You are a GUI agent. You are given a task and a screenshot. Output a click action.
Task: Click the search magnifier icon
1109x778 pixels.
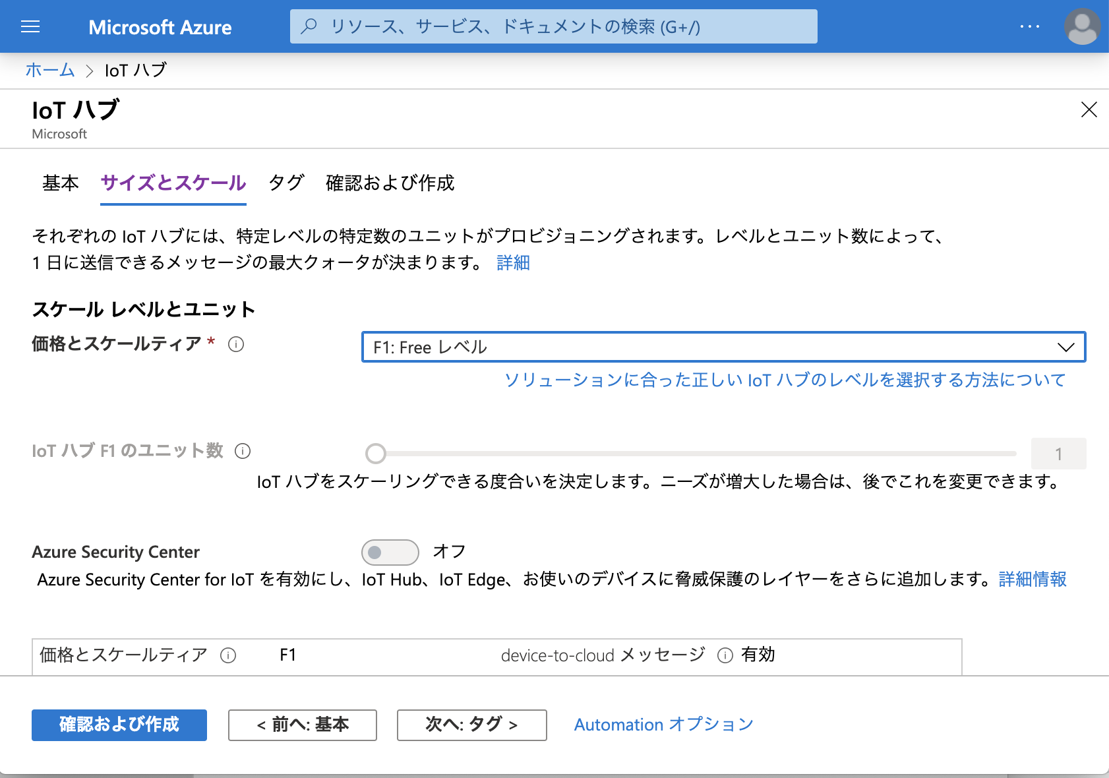309,26
